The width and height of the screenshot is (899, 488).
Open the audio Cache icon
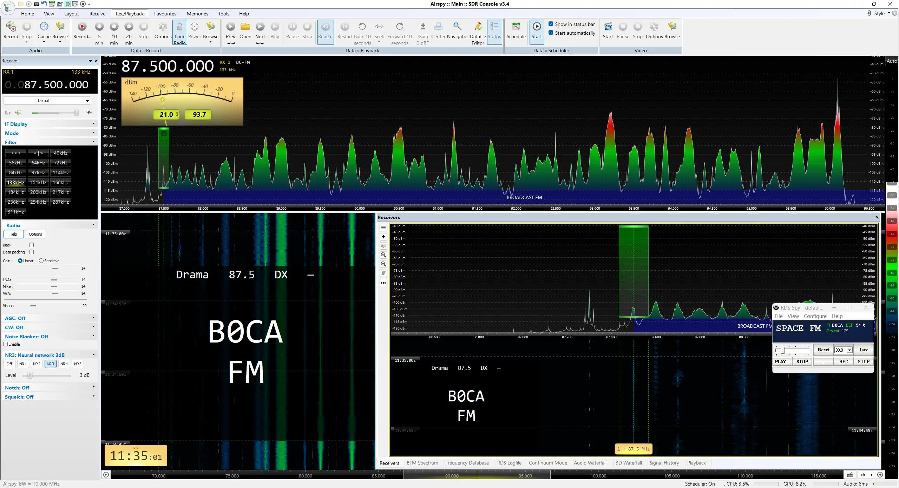pyautogui.click(x=44, y=27)
